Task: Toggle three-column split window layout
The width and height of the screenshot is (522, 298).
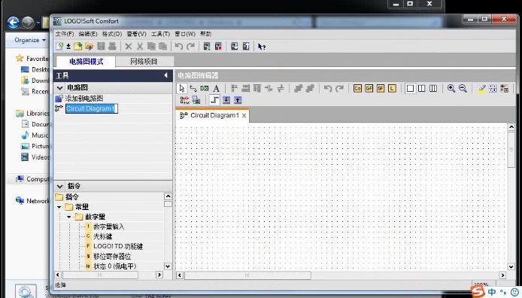Action: (x=433, y=88)
